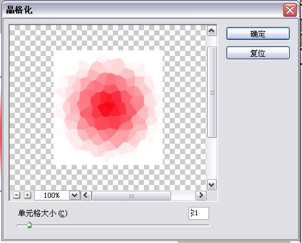This screenshot has height=243, width=302.
Task: Zoom out preview with minus icon
Action: pyautogui.click(x=17, y=195)
